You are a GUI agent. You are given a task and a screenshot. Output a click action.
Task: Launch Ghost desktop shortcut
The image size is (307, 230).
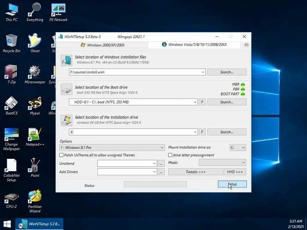coord(35,43)
